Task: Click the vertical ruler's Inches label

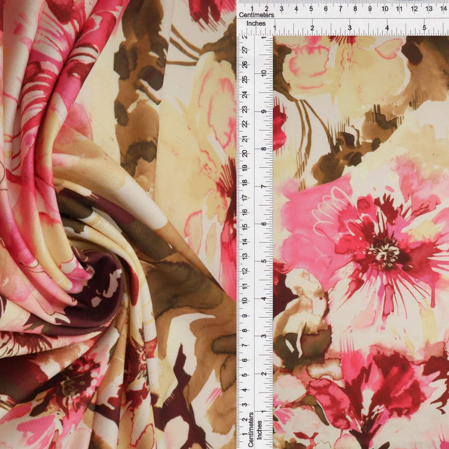Action: point(259,430)
